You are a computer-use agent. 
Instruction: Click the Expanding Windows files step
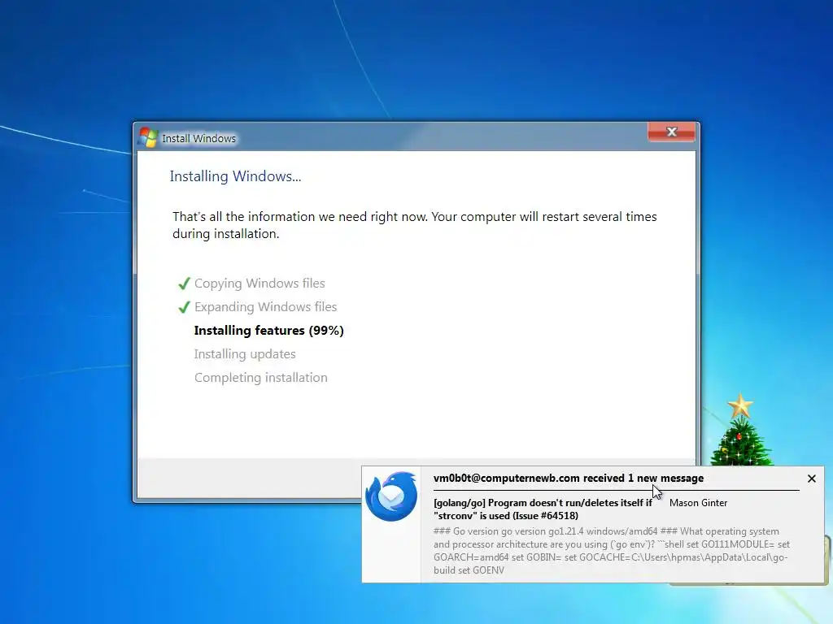coord(265,306)
